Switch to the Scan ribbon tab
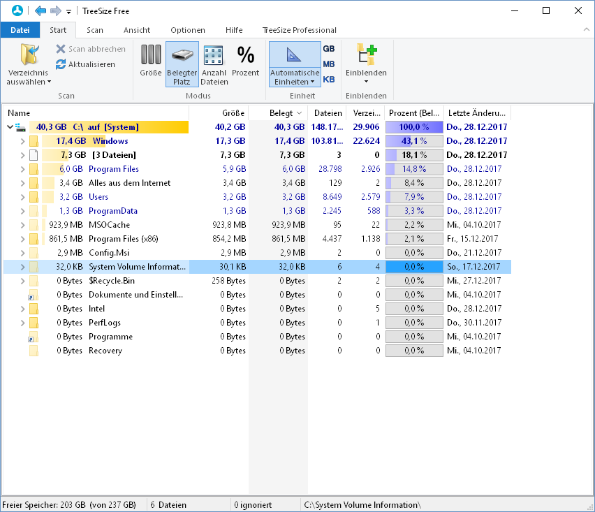 click(94, 30)
